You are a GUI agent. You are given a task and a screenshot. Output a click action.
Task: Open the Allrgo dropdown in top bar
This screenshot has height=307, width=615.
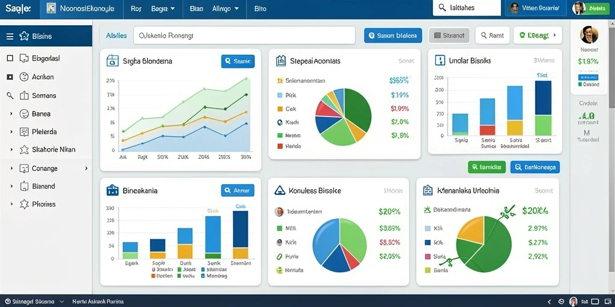[x=226, y=8]
